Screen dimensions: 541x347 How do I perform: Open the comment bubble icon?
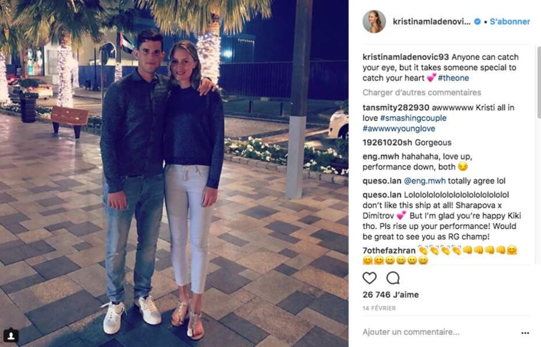pyautogui.click(x=393, y=278)
